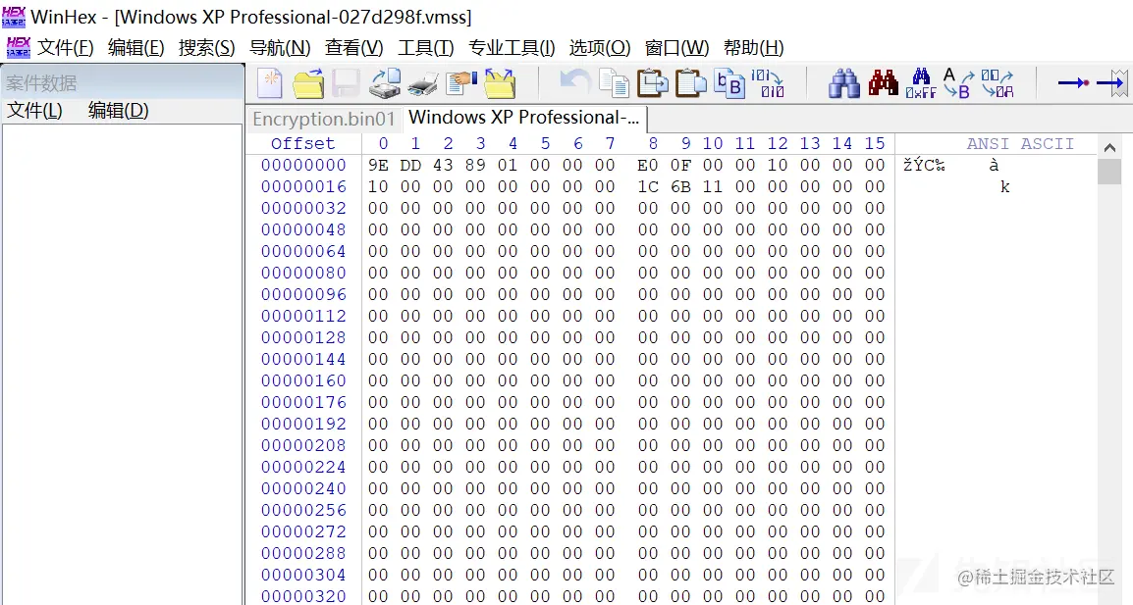Screen dimensions: 1133x605
Task: Select hex byte 9E at offset 00000000
Action: (378, 166)
